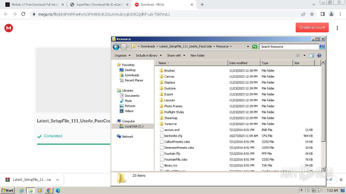Image resolution: width=346 pixels, height=194 pixels.
Task: Click the Chrome address bar URL
Action: point(104,14)
